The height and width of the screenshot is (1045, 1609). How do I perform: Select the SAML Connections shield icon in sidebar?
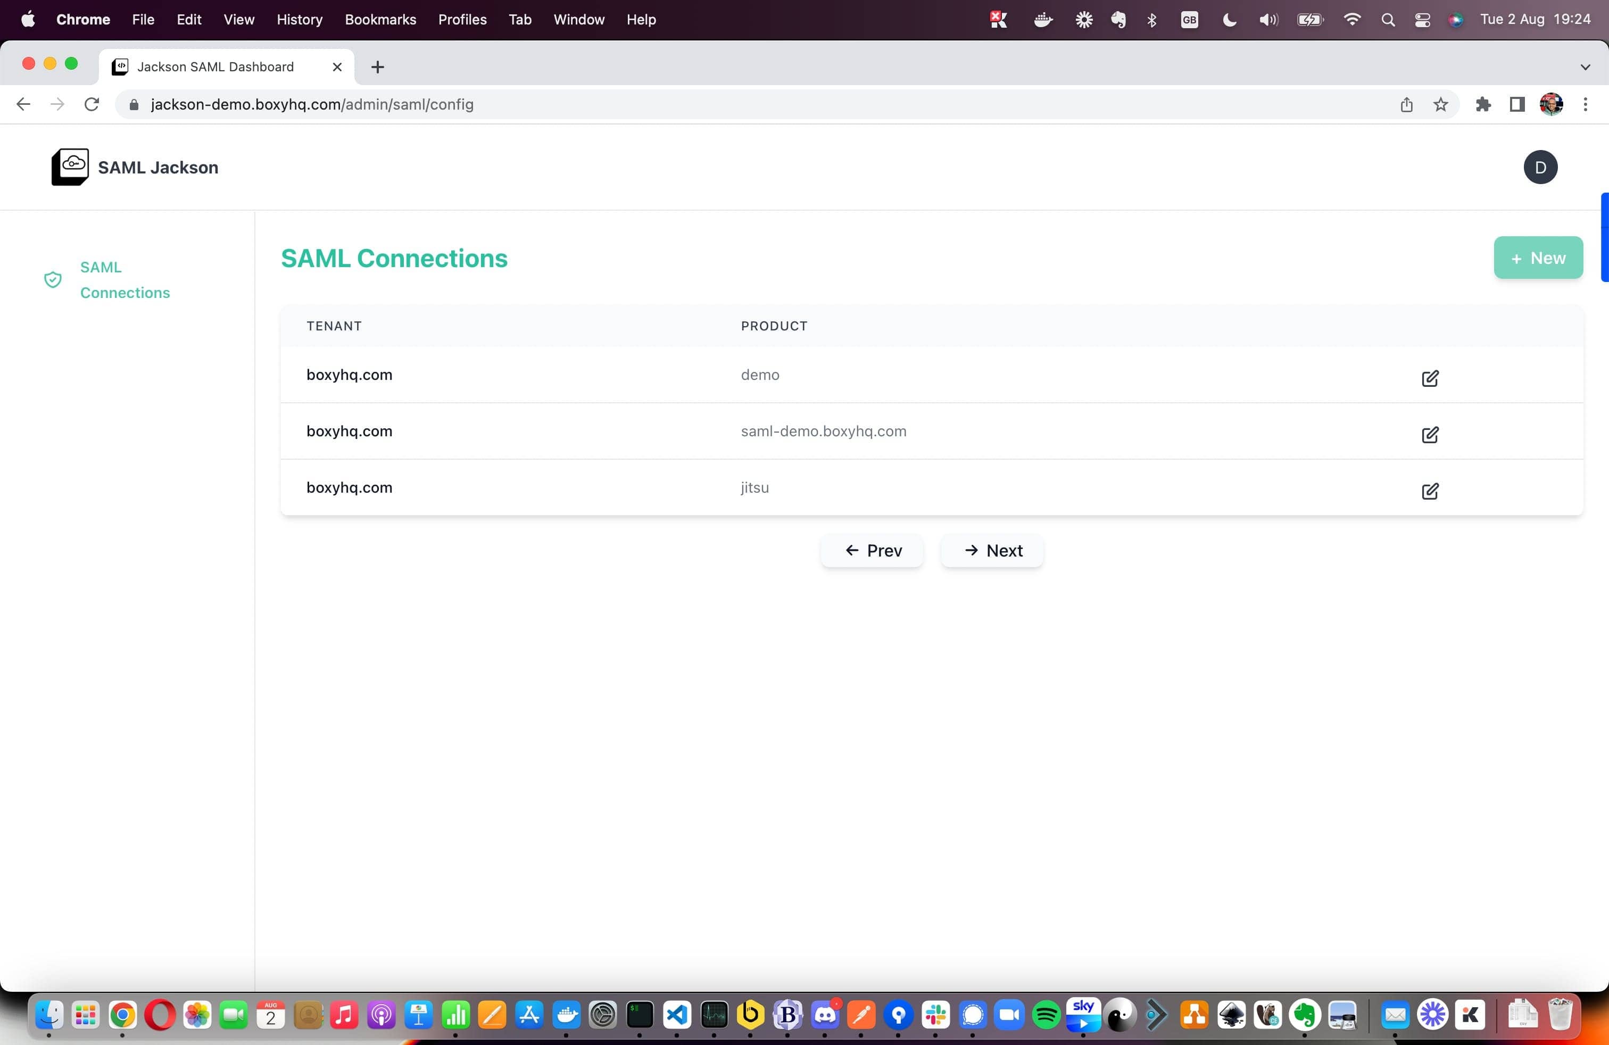pos(53,280)
